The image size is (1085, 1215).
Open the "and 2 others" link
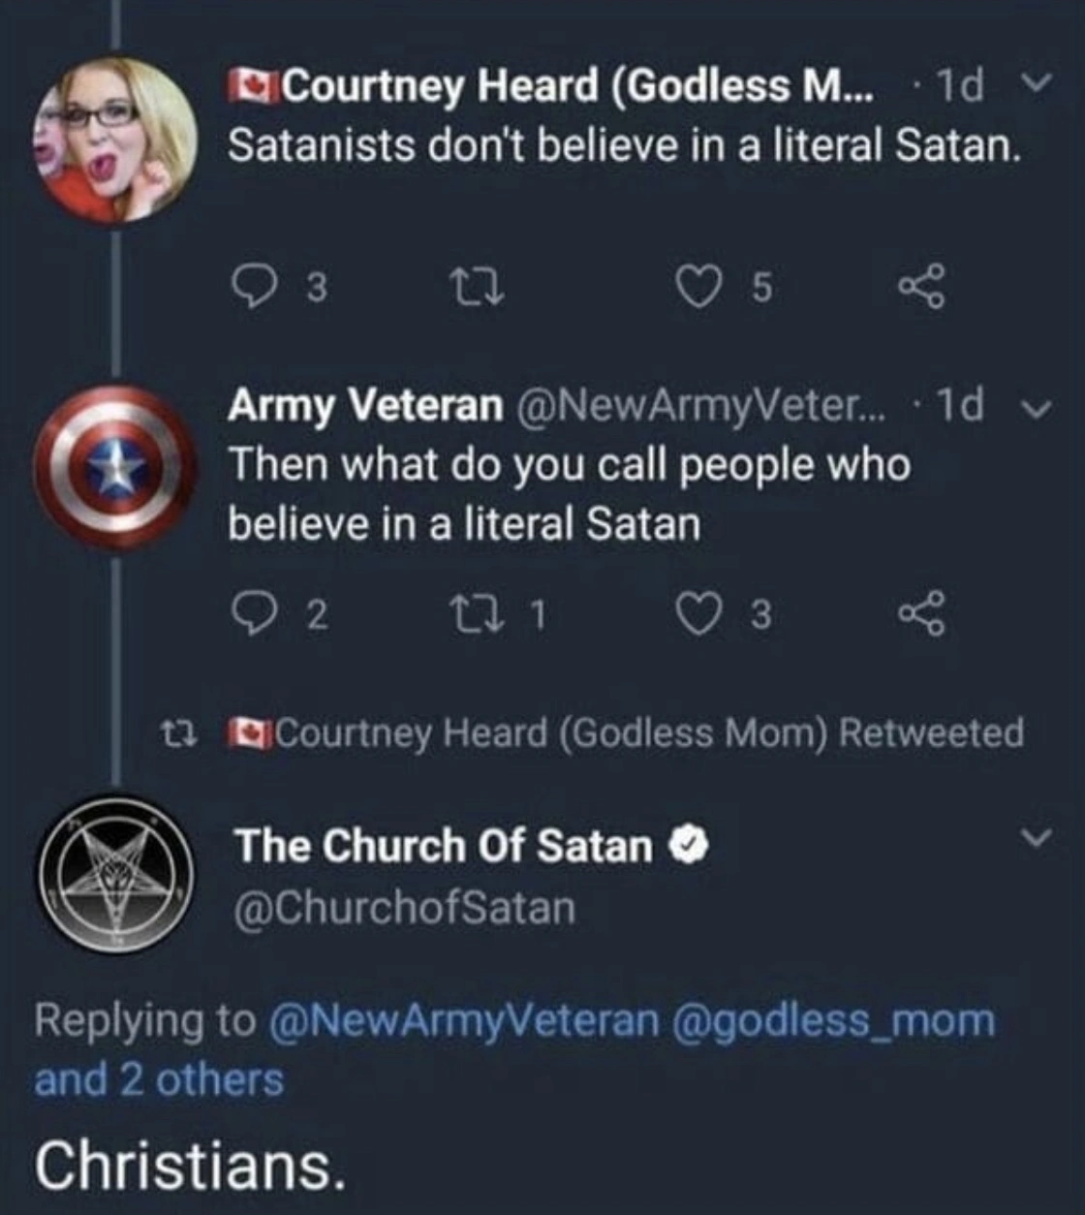coord(160,1079)
